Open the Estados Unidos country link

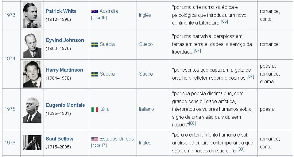(117, 139)
